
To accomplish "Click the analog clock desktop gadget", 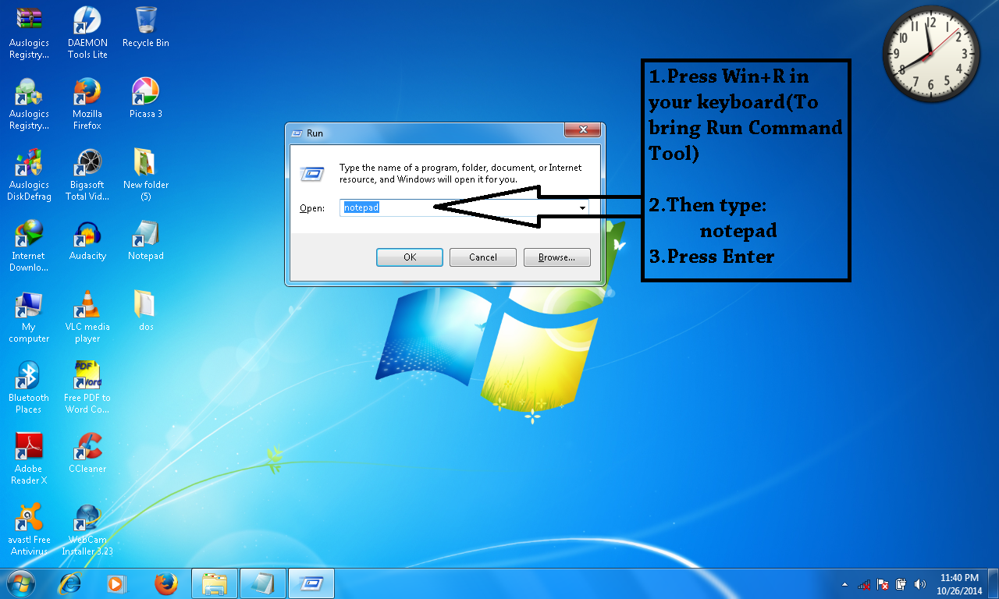I will click(x=930, y=55).
